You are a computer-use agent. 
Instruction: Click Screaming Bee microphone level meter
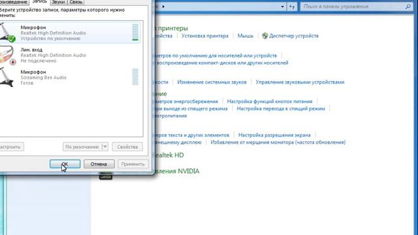(x=135, y=77)
